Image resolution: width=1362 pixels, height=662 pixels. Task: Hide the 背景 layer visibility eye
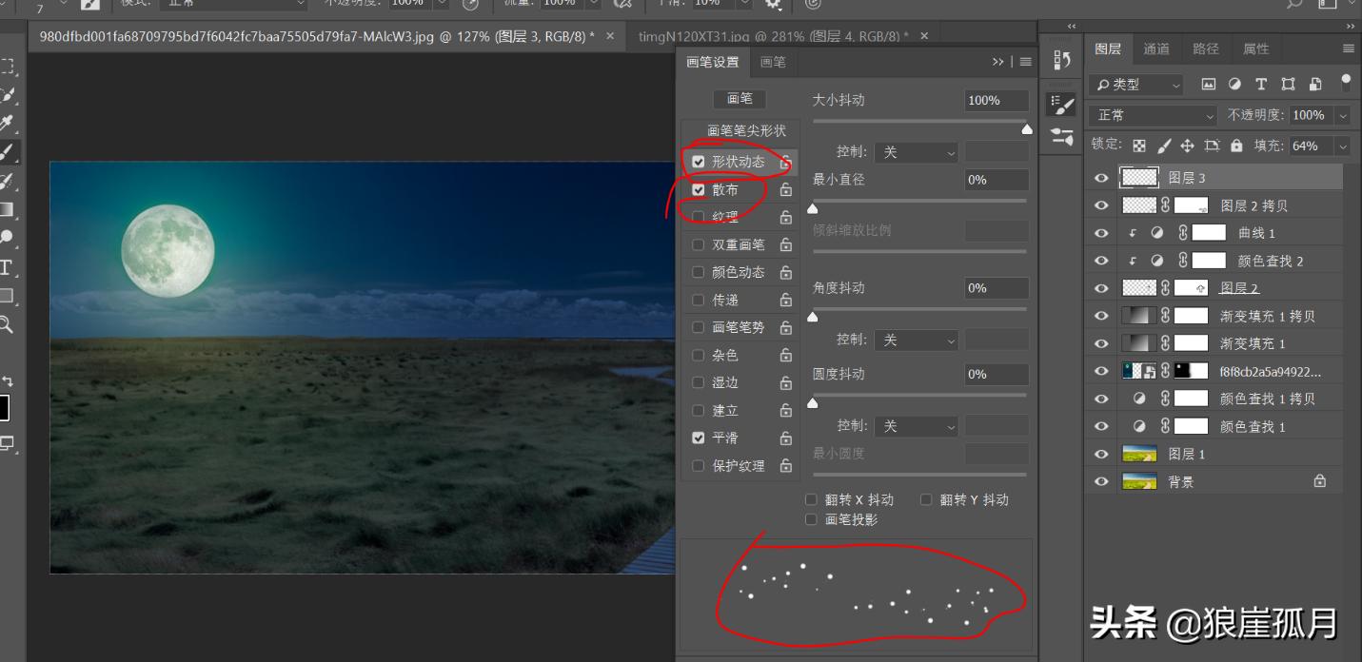pyautogui.click(x=1100, y=480)
